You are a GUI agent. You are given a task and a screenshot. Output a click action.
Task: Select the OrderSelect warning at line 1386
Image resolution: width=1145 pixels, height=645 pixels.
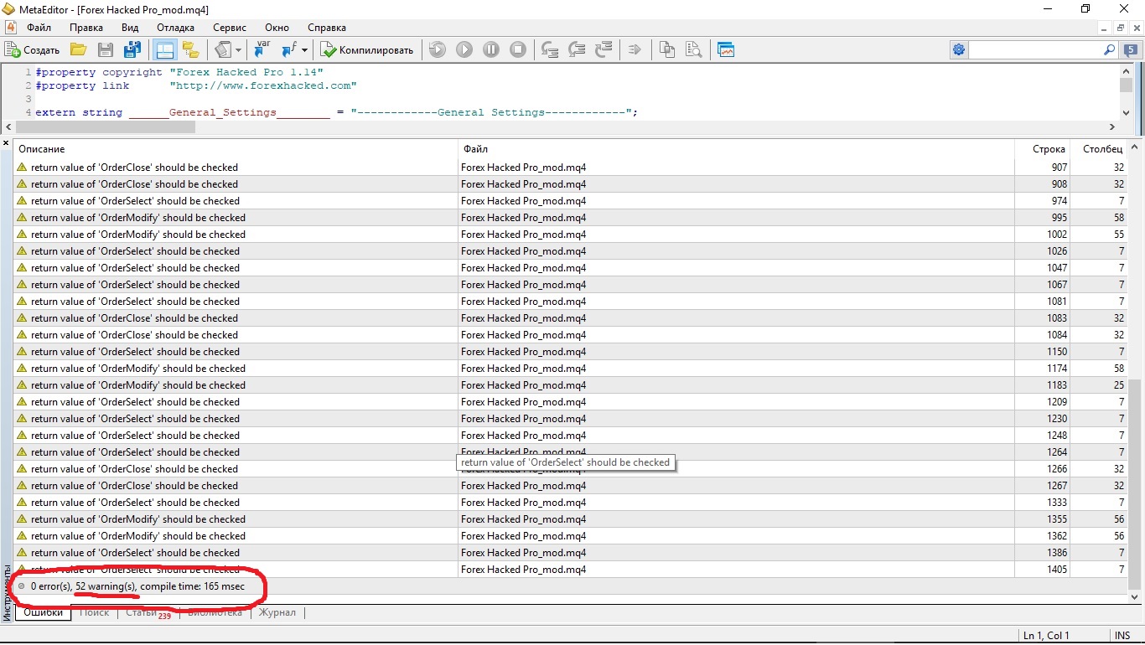[x=571, y=552]
